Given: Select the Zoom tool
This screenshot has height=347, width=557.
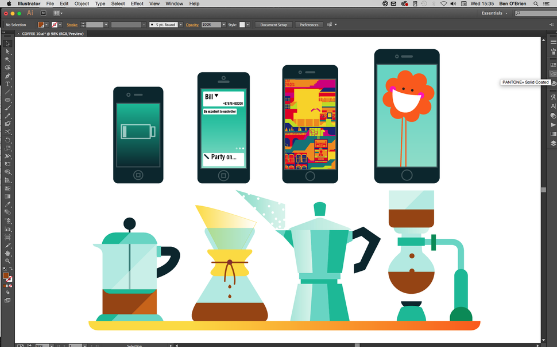Looking at the screenshot, I should point(7,262).
